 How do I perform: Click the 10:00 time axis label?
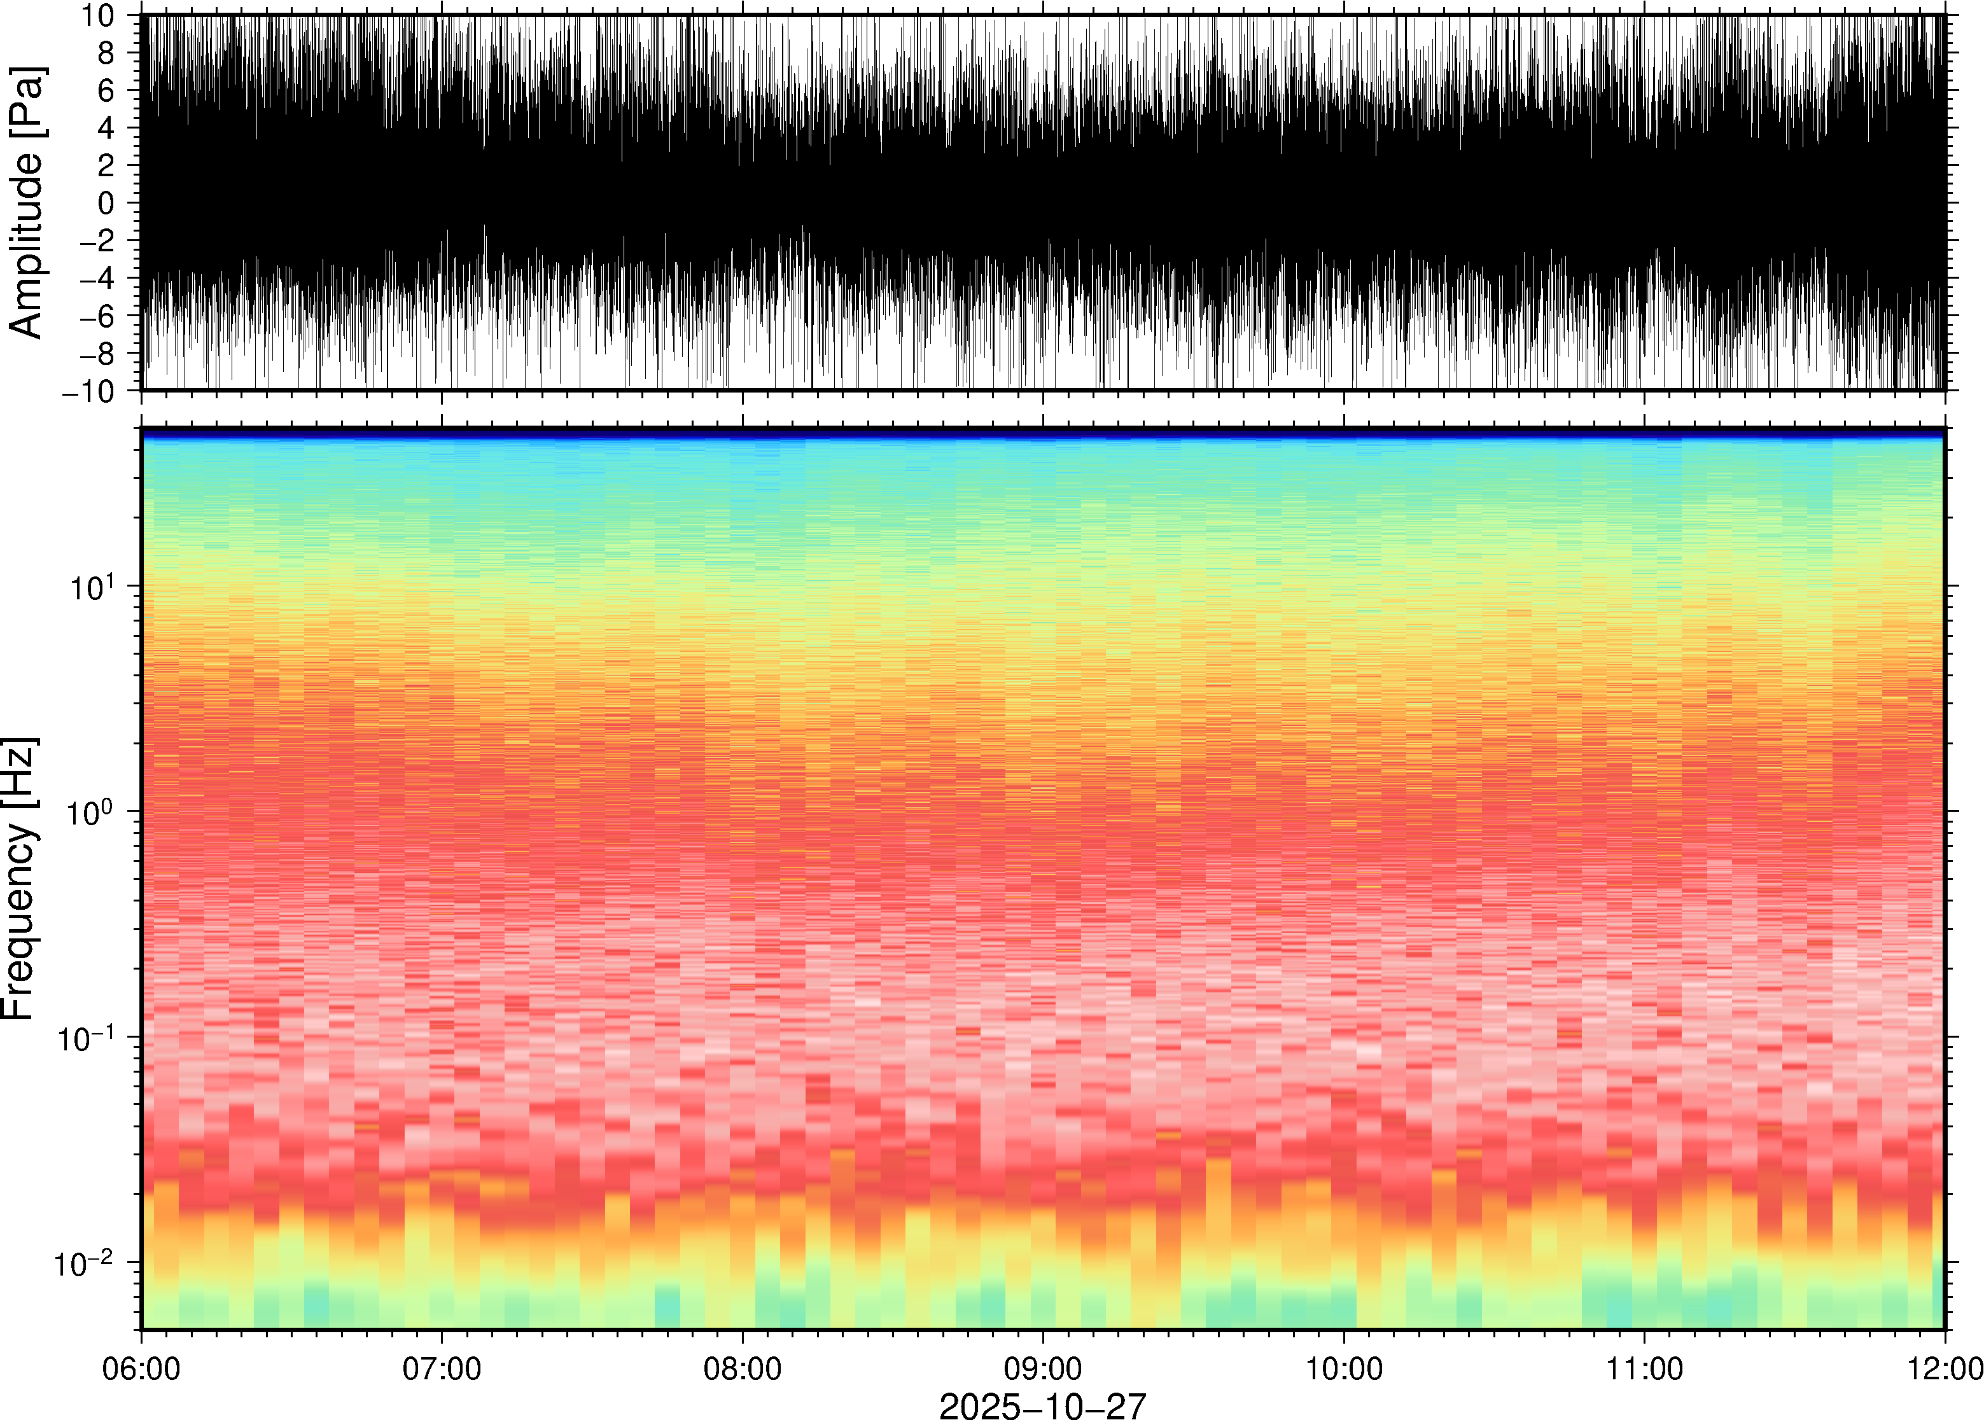[1344, 1368]
